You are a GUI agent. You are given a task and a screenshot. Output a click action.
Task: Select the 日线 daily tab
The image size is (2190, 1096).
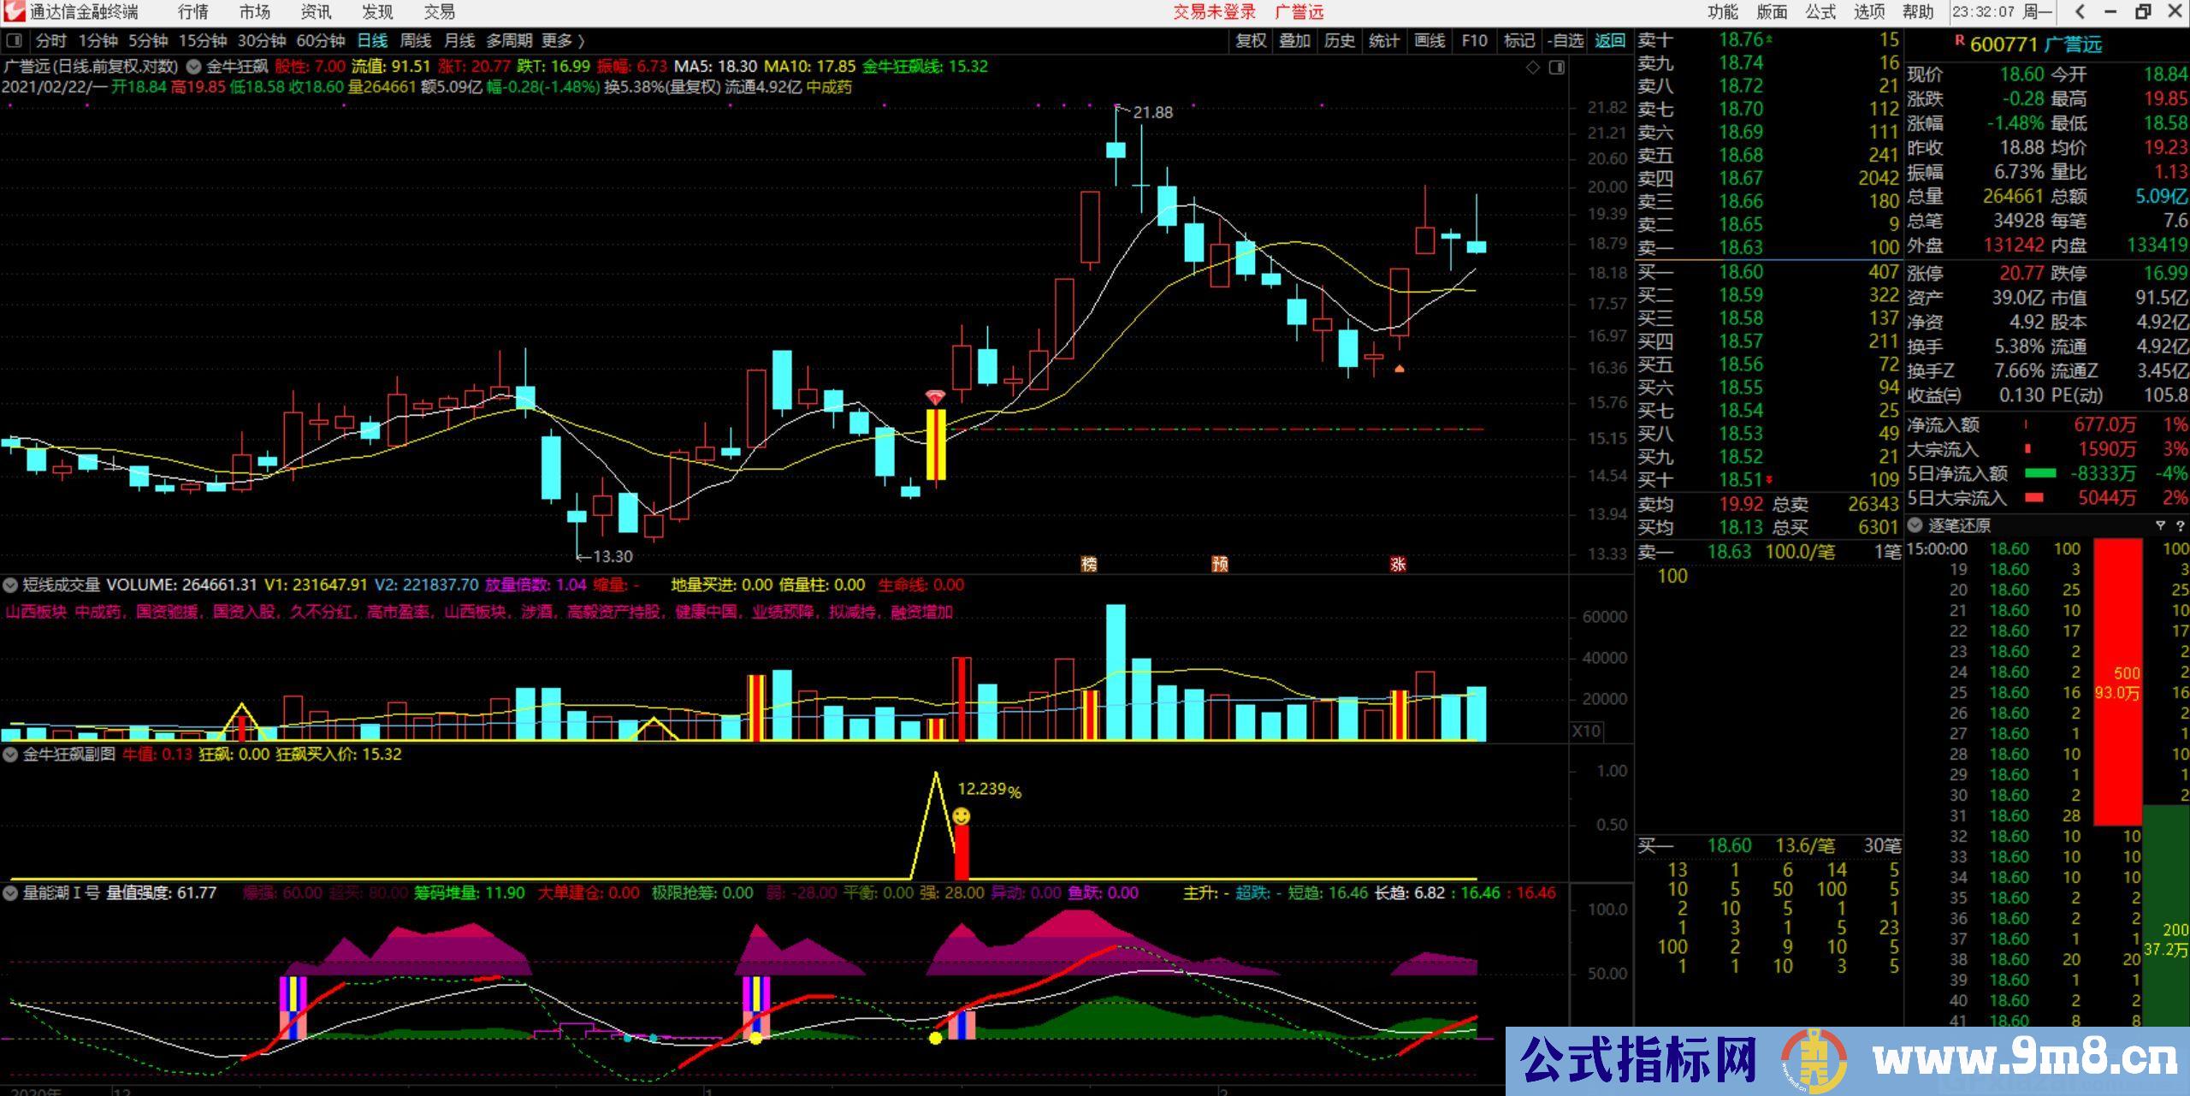point(372,40)
